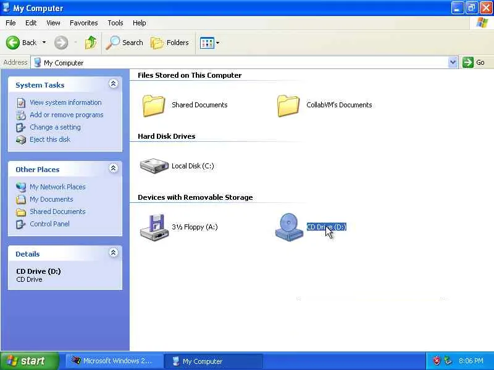Viewport: 494px width, 370px height.
Task: Select the Shared Documents folder icon
Action: [x=153, y=106]
